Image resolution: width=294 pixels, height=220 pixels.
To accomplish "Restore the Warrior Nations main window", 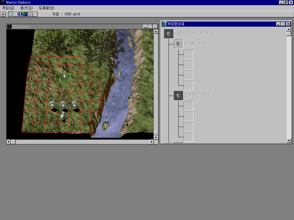I will point(286,2).
